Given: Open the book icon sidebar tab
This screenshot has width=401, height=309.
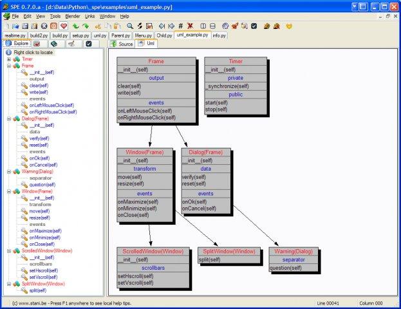Looking at the screenshot, I should [54, 44].
